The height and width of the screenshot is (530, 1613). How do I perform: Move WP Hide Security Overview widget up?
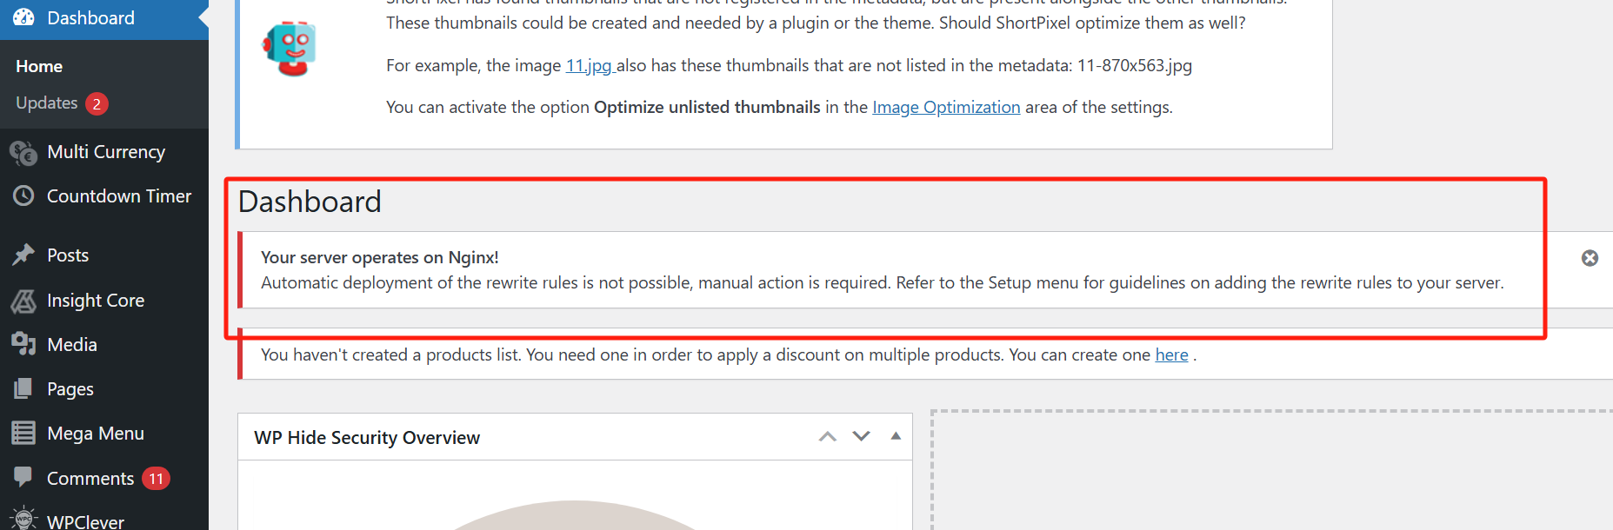pyautogui.click(x=827, y=436)
